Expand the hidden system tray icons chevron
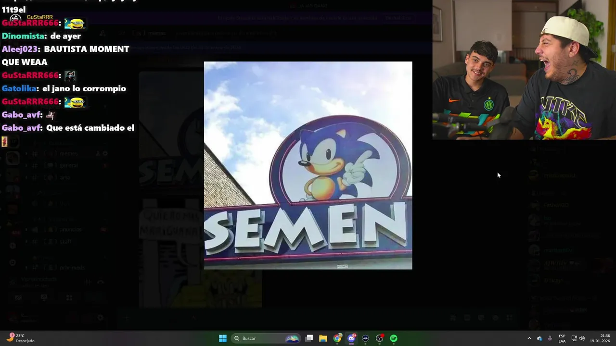Viewport: 616px width, 346px height. click(529, 338)
